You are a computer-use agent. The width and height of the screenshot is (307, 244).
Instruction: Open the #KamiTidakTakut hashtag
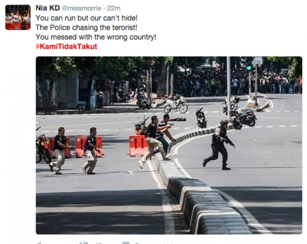(x=66, y=46)
